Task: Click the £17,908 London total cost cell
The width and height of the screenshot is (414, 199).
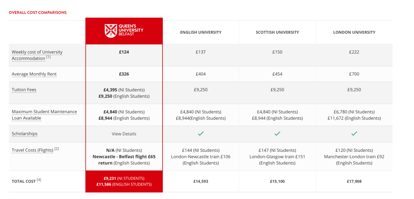Action: (354, 181)
